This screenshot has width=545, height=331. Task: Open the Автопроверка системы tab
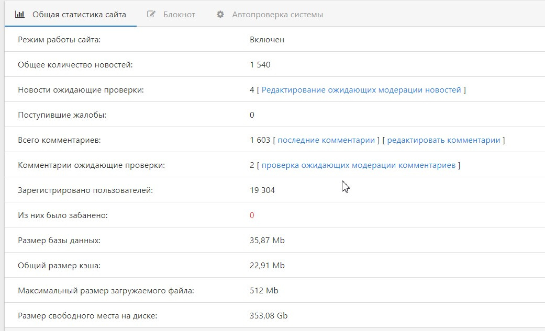[x=277, y=15]
